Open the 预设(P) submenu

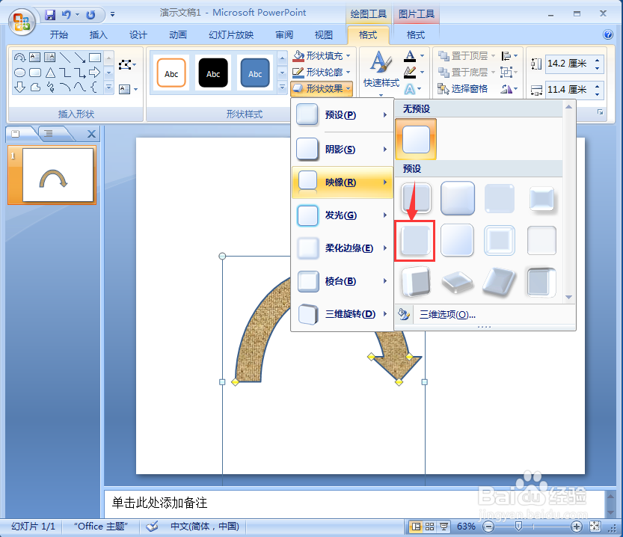(342, 115)
